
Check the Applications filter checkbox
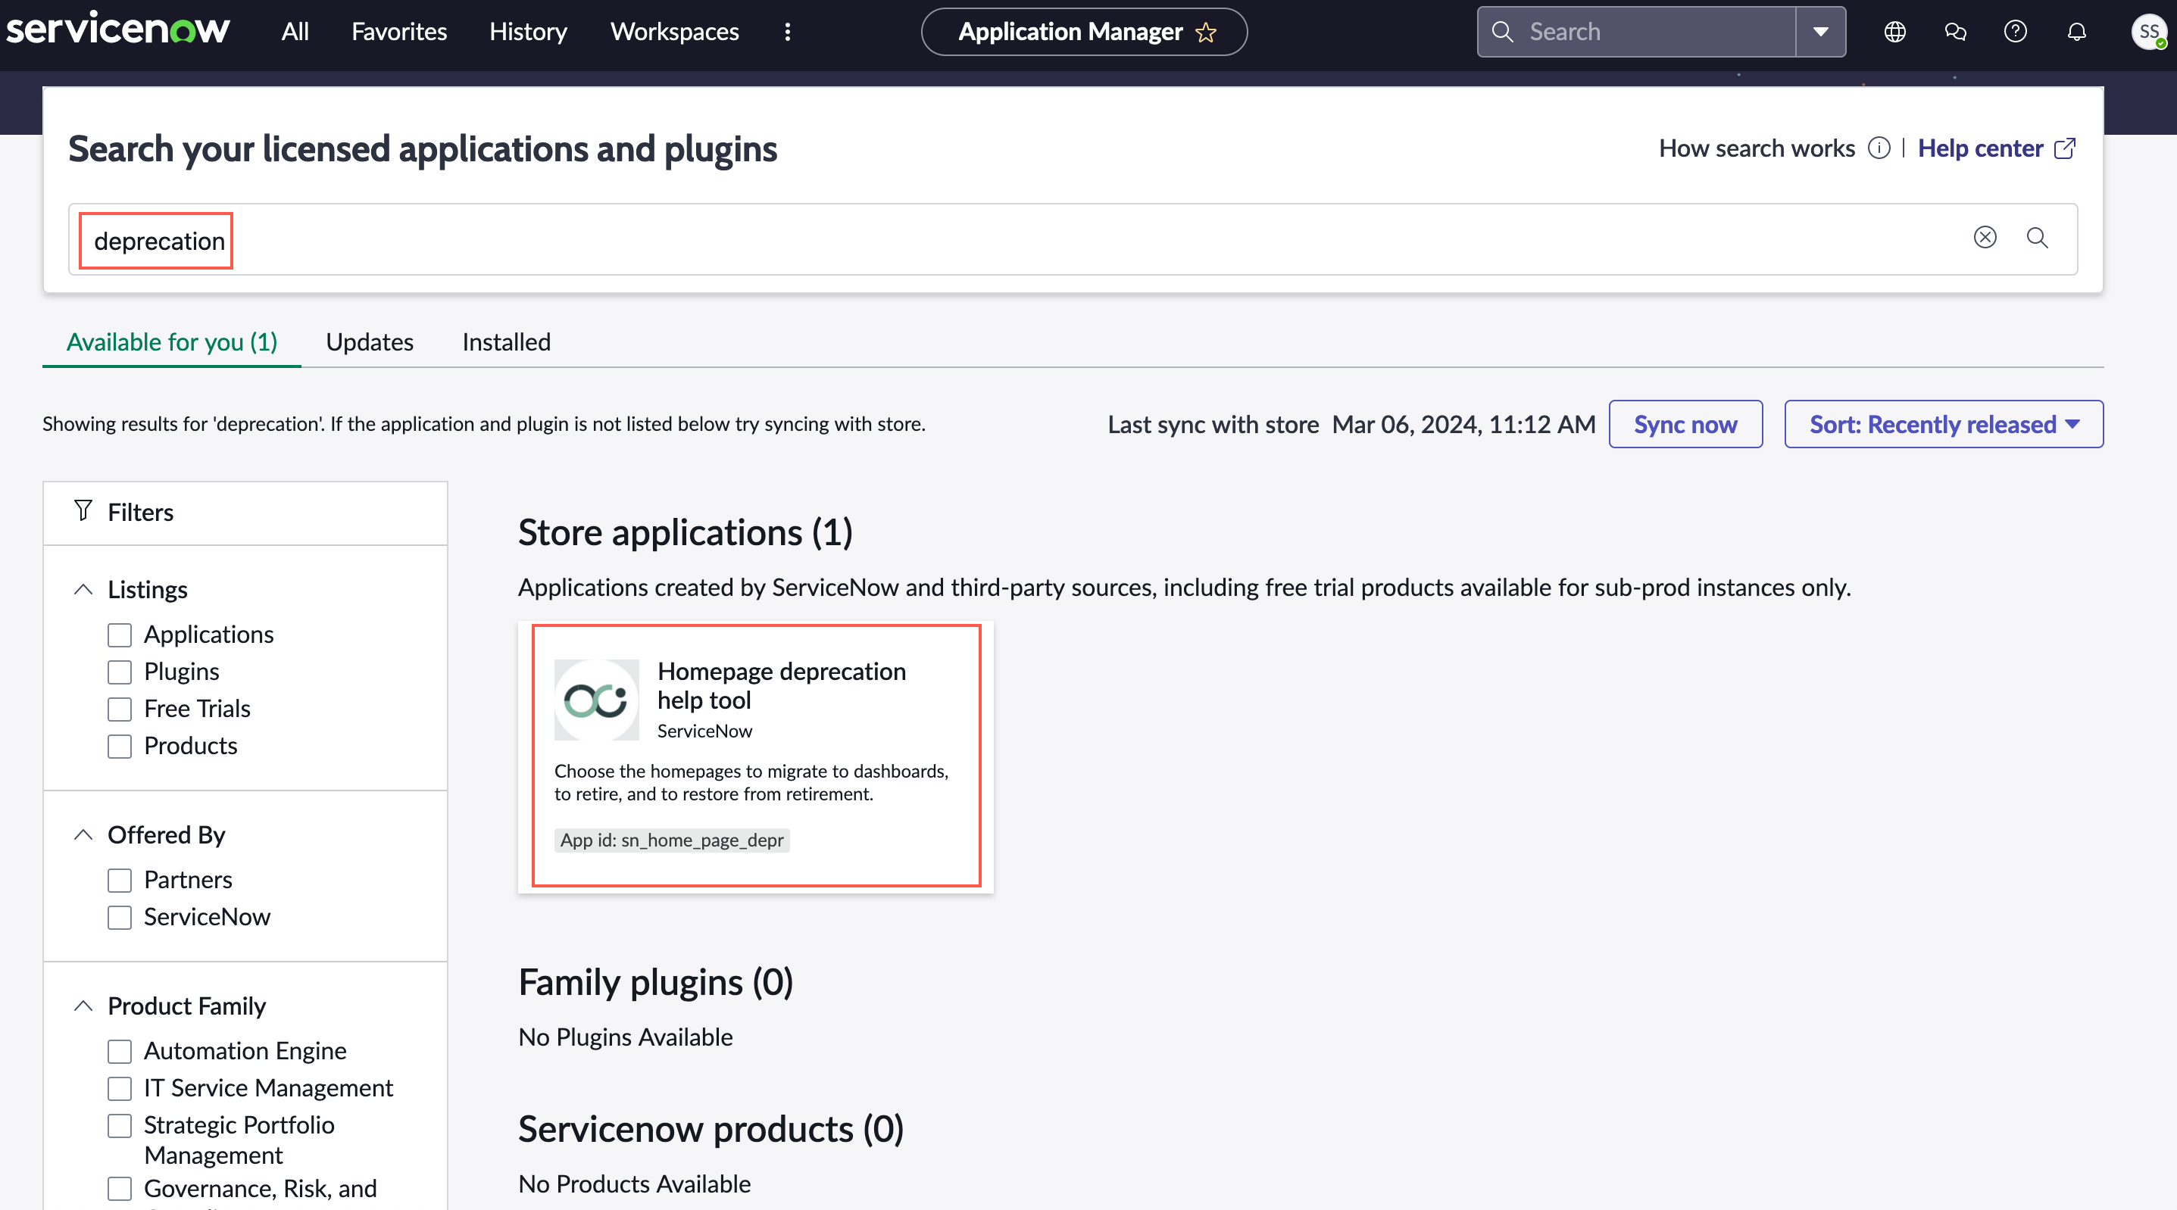pyautogui.click(x=119, y=635)
